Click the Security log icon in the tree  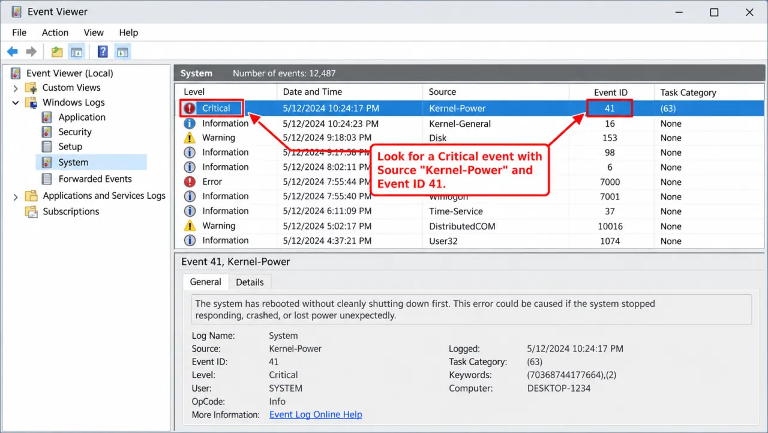click(x=47, y=132)
